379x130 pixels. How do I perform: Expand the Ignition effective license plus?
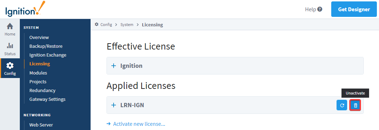coord(114,66)
